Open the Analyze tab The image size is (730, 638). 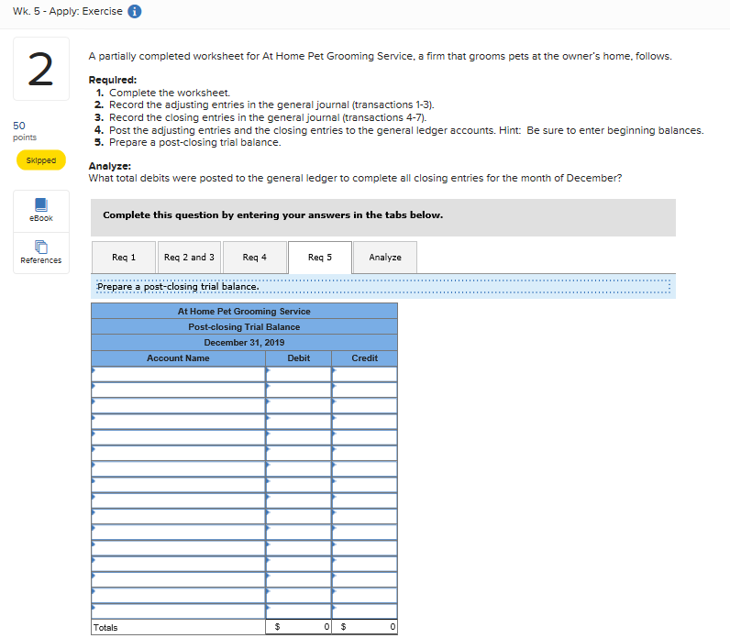[x=385, y=258]
